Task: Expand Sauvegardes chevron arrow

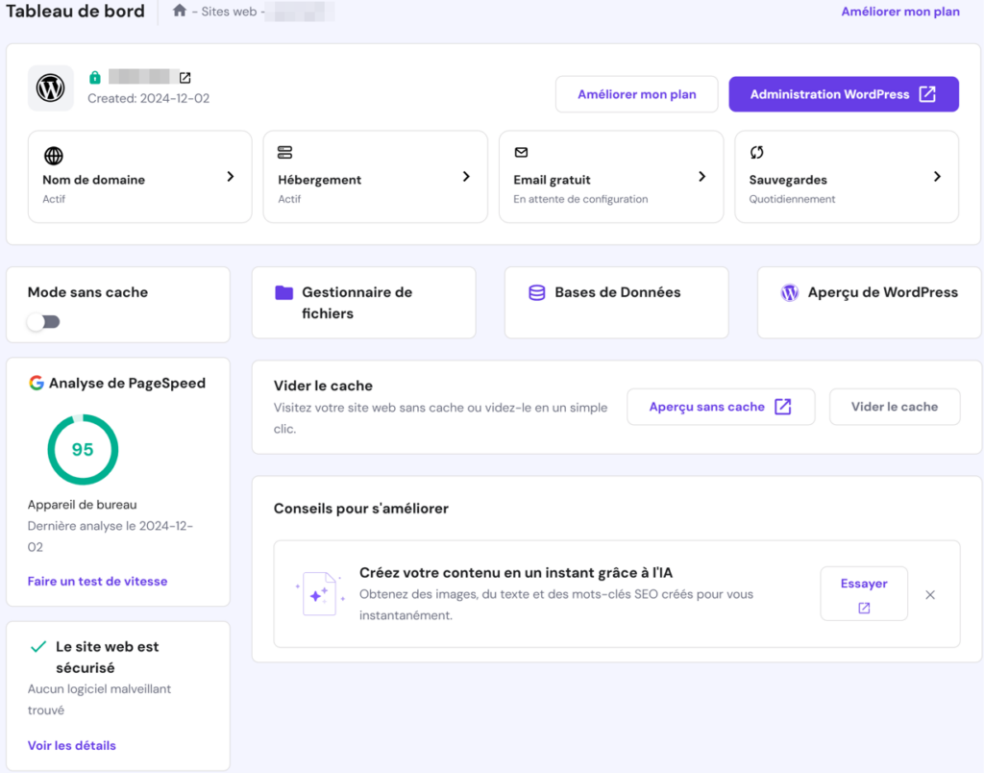Action: (937, 177)
